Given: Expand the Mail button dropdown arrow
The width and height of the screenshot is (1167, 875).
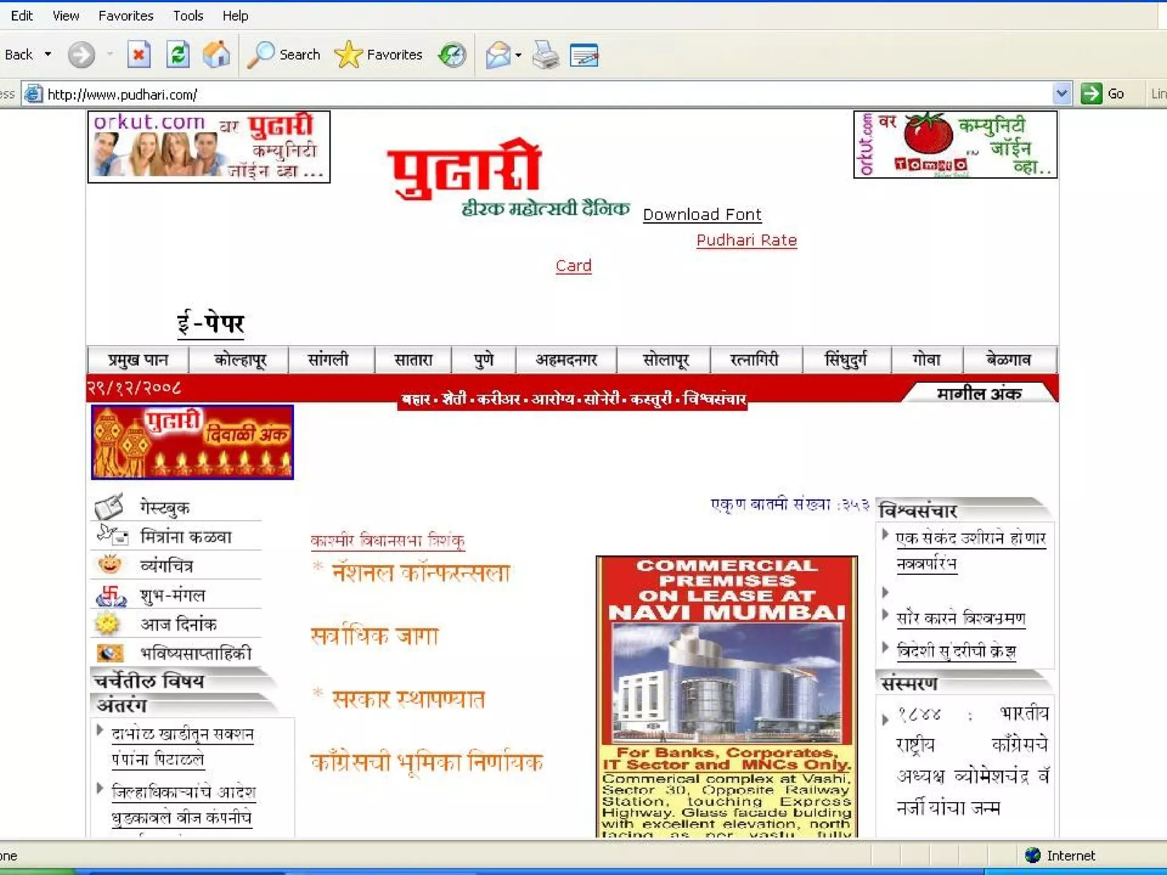Looking at the screenshot, I should (x=519, y=55).
